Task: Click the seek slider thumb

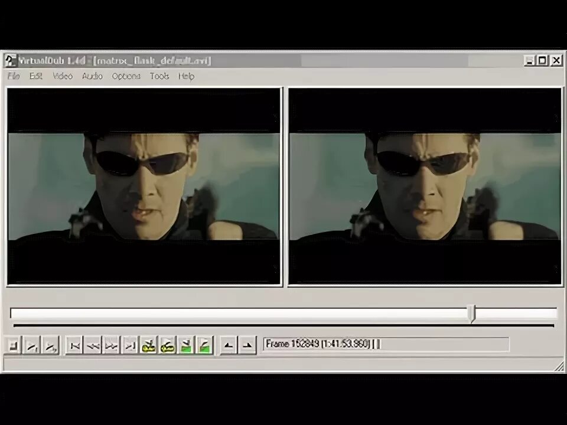Action: [471, 313]
